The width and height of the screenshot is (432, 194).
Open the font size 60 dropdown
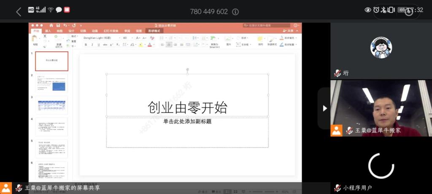(127, 38)
